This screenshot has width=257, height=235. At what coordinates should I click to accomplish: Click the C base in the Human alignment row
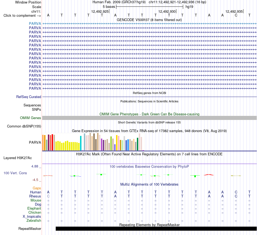pyautogui.click(x=236, y=192)
